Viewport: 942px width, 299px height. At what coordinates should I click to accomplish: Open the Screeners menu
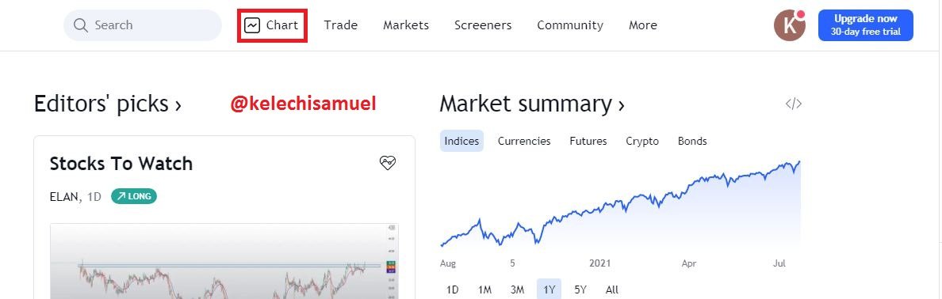click(x=483, y=25)
